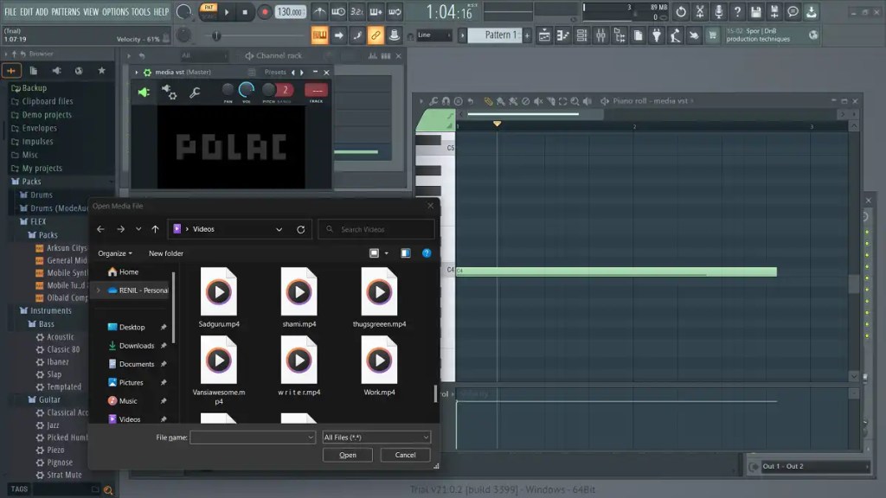Click the Search Videos input field
The image size is (886, 498).
(x=376, y=229)
